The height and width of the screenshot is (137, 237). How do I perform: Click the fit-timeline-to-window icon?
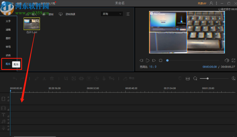188,79
